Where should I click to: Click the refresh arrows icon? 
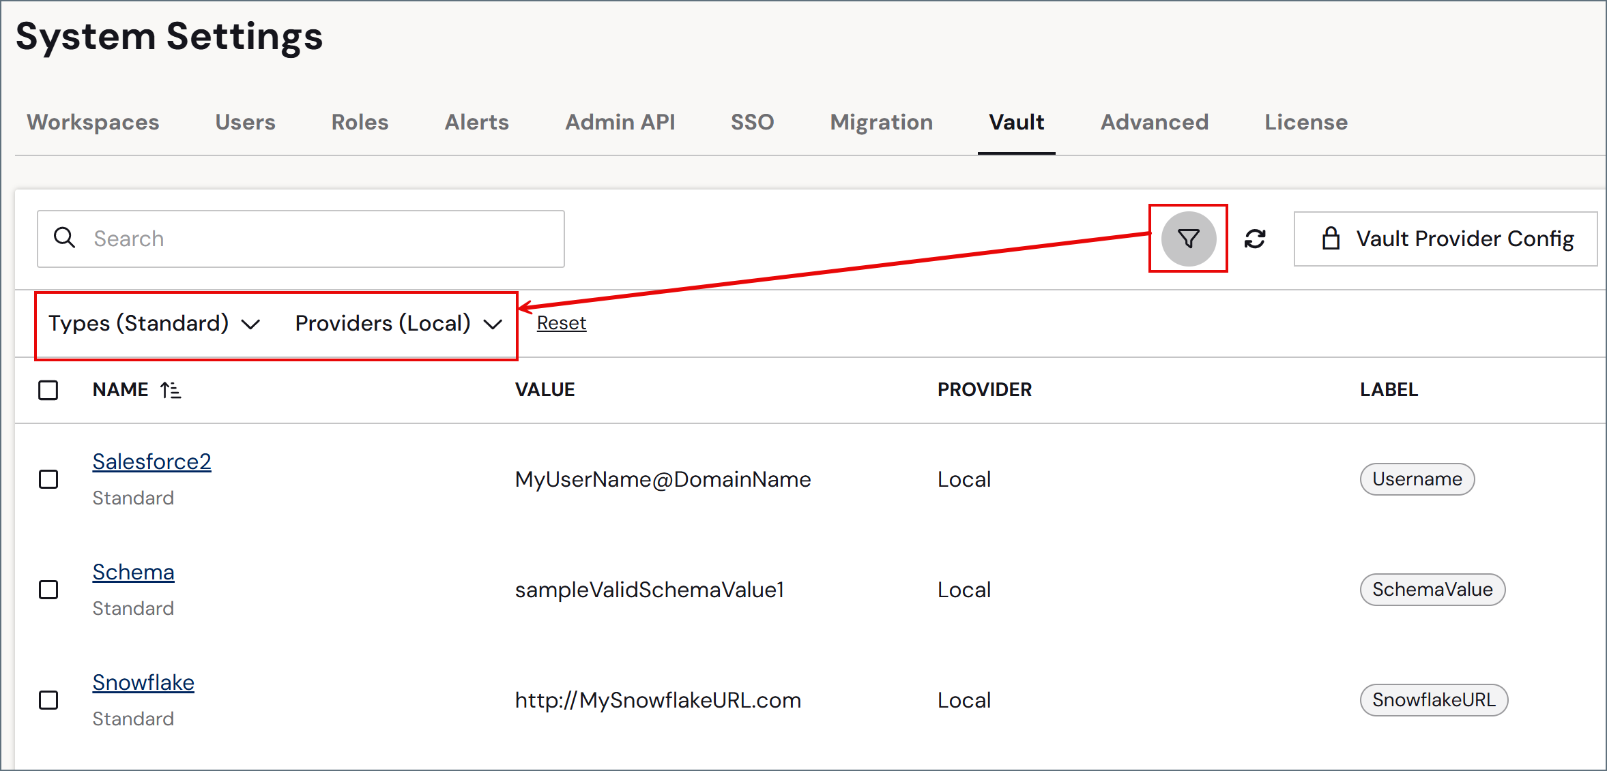point(1255,239)
